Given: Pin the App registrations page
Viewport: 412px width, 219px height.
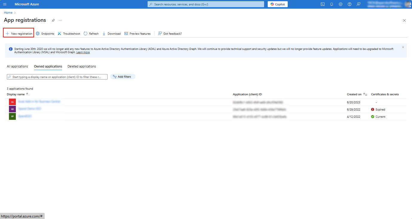Looking at the screenshot, I should pos(53,20).
